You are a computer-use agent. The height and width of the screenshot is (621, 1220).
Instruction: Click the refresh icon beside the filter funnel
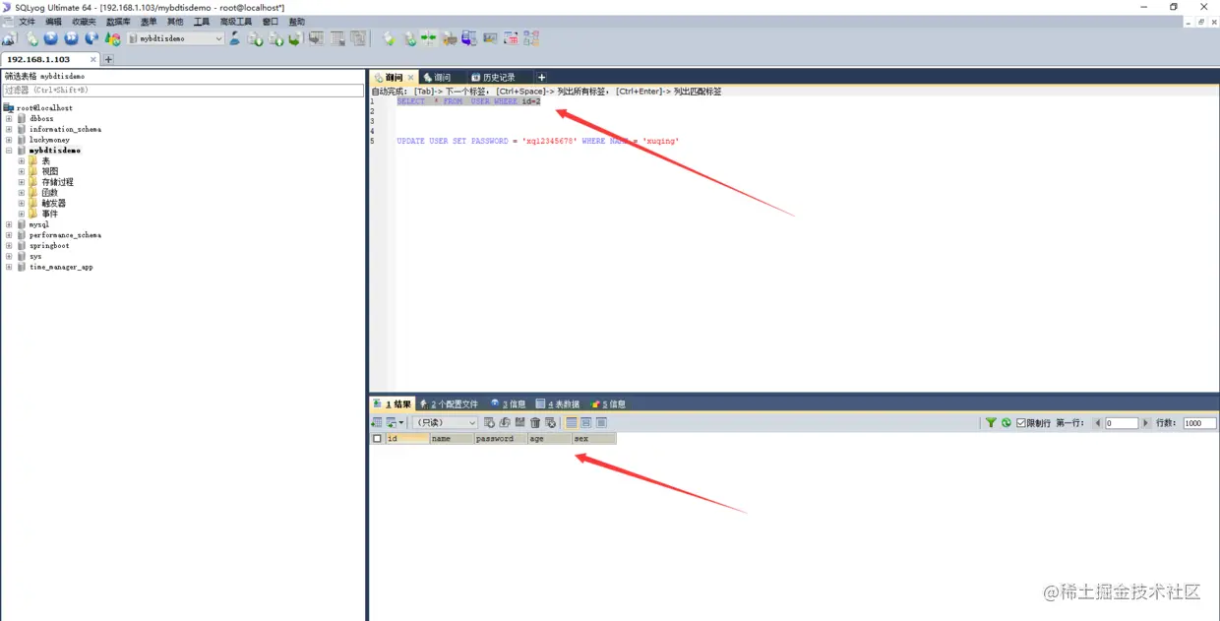click(x=1006, y=422)
